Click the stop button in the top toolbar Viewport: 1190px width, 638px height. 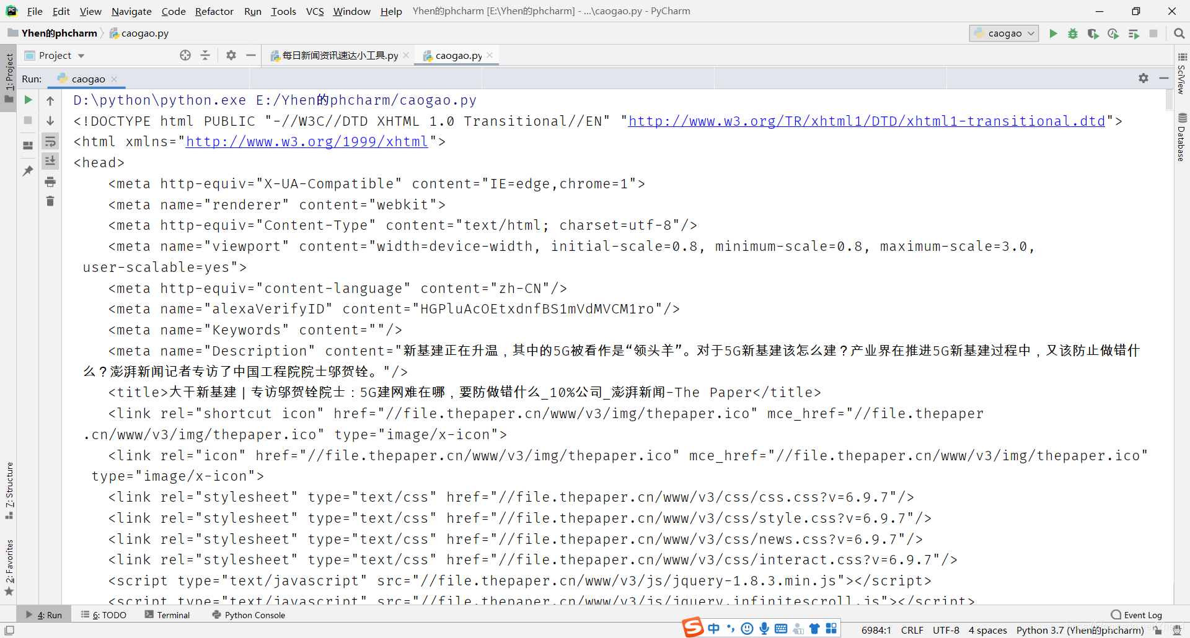click(1153, 33)
